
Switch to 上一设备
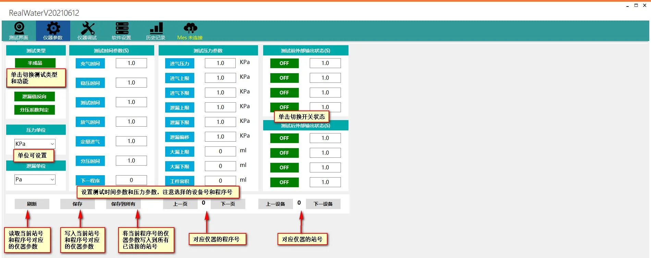click(x=275, y=204)
